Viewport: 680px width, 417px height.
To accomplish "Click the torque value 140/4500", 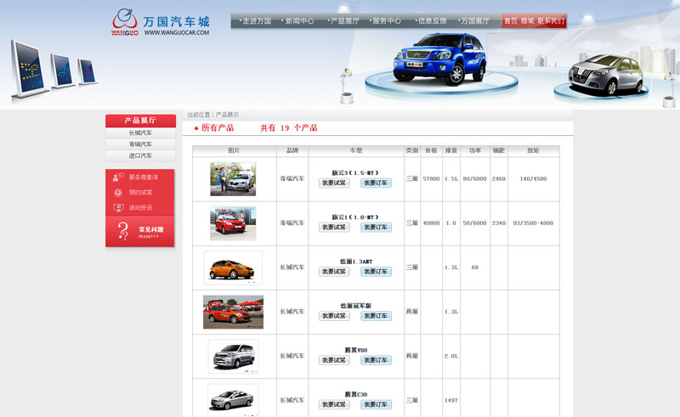I will coord(533,178).
